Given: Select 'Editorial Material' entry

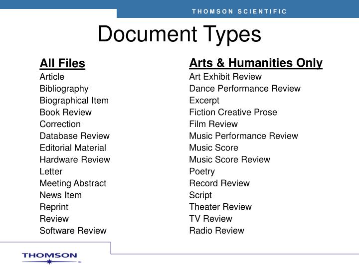Looking at the screenshot, I should click(x=73, y=148).
